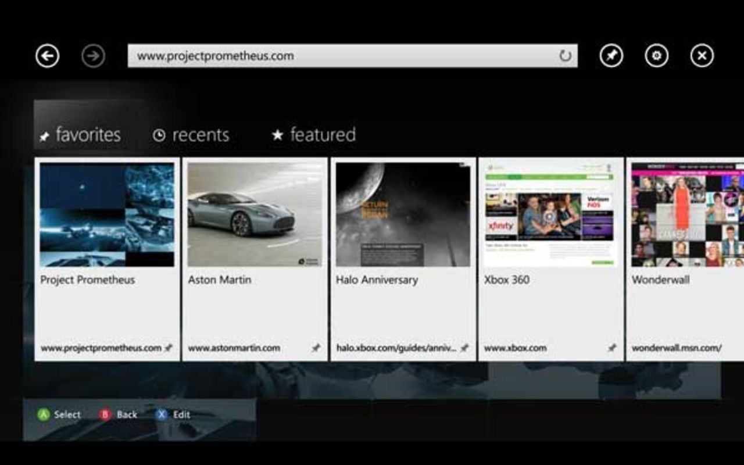
Task: Click the back navigation arrow
Action: [49, 55]
